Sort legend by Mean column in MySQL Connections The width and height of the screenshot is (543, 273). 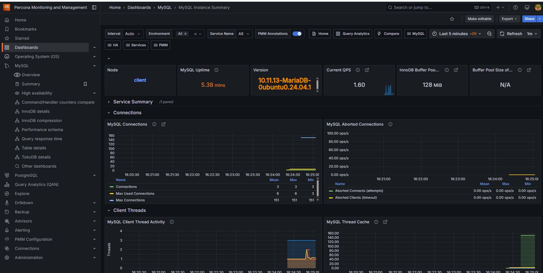click(274, 180)
